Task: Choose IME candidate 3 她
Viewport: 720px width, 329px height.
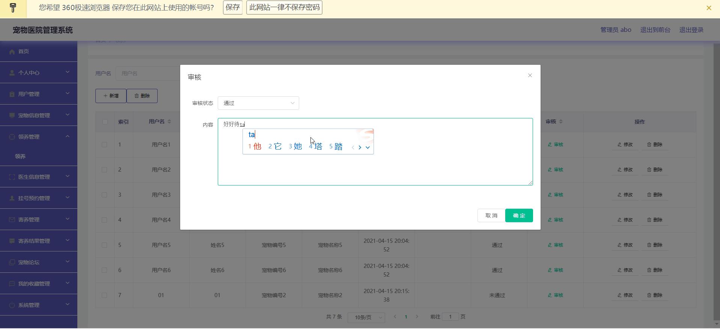Action: (295, 147)
